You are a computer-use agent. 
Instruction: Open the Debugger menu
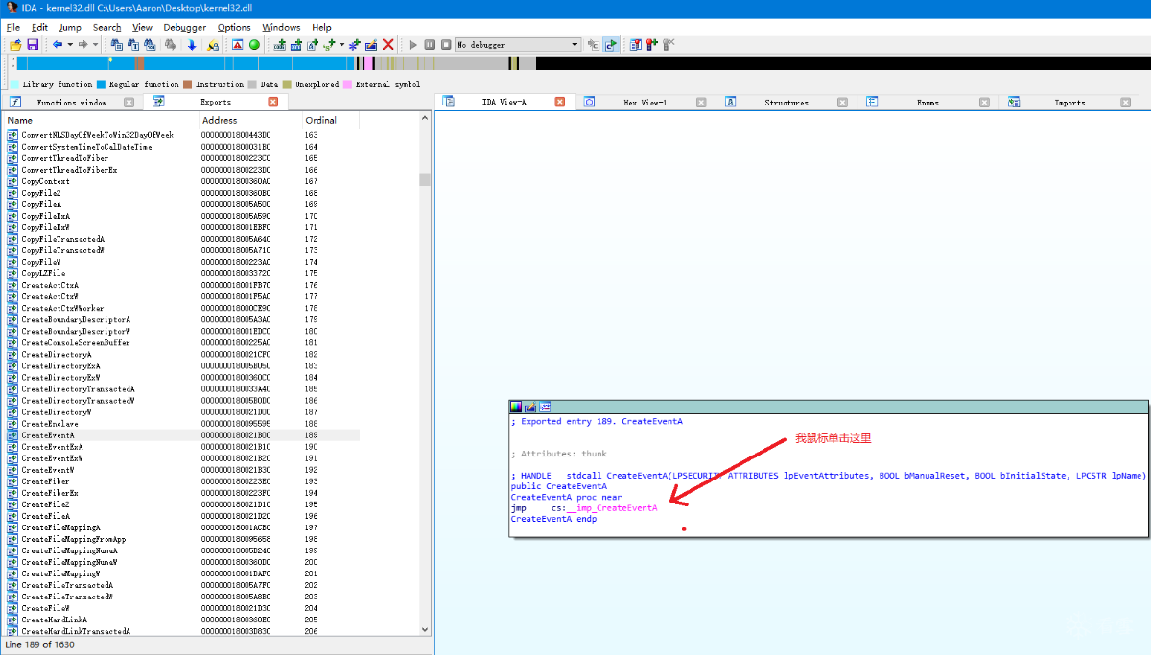coord(185,27)
